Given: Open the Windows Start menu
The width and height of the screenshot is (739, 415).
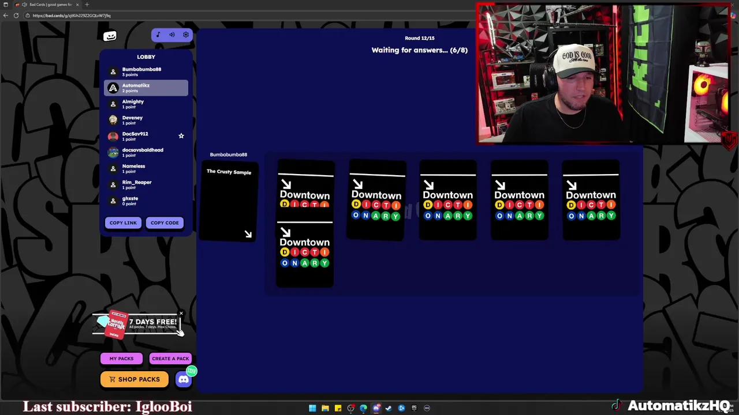Looking at the screenshot, I should coord(312,408).
